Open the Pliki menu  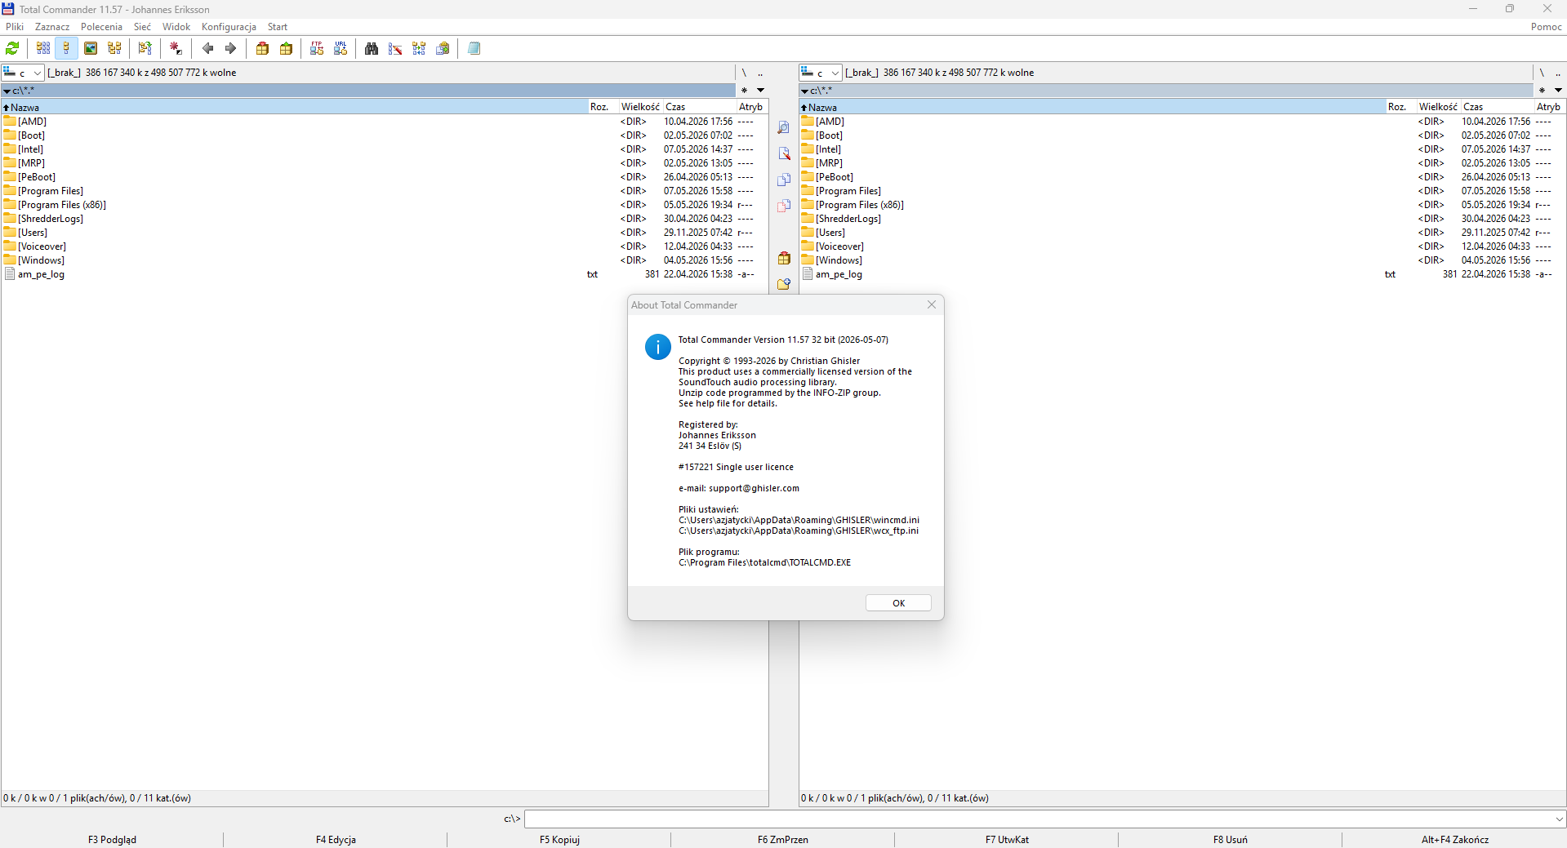15,27
